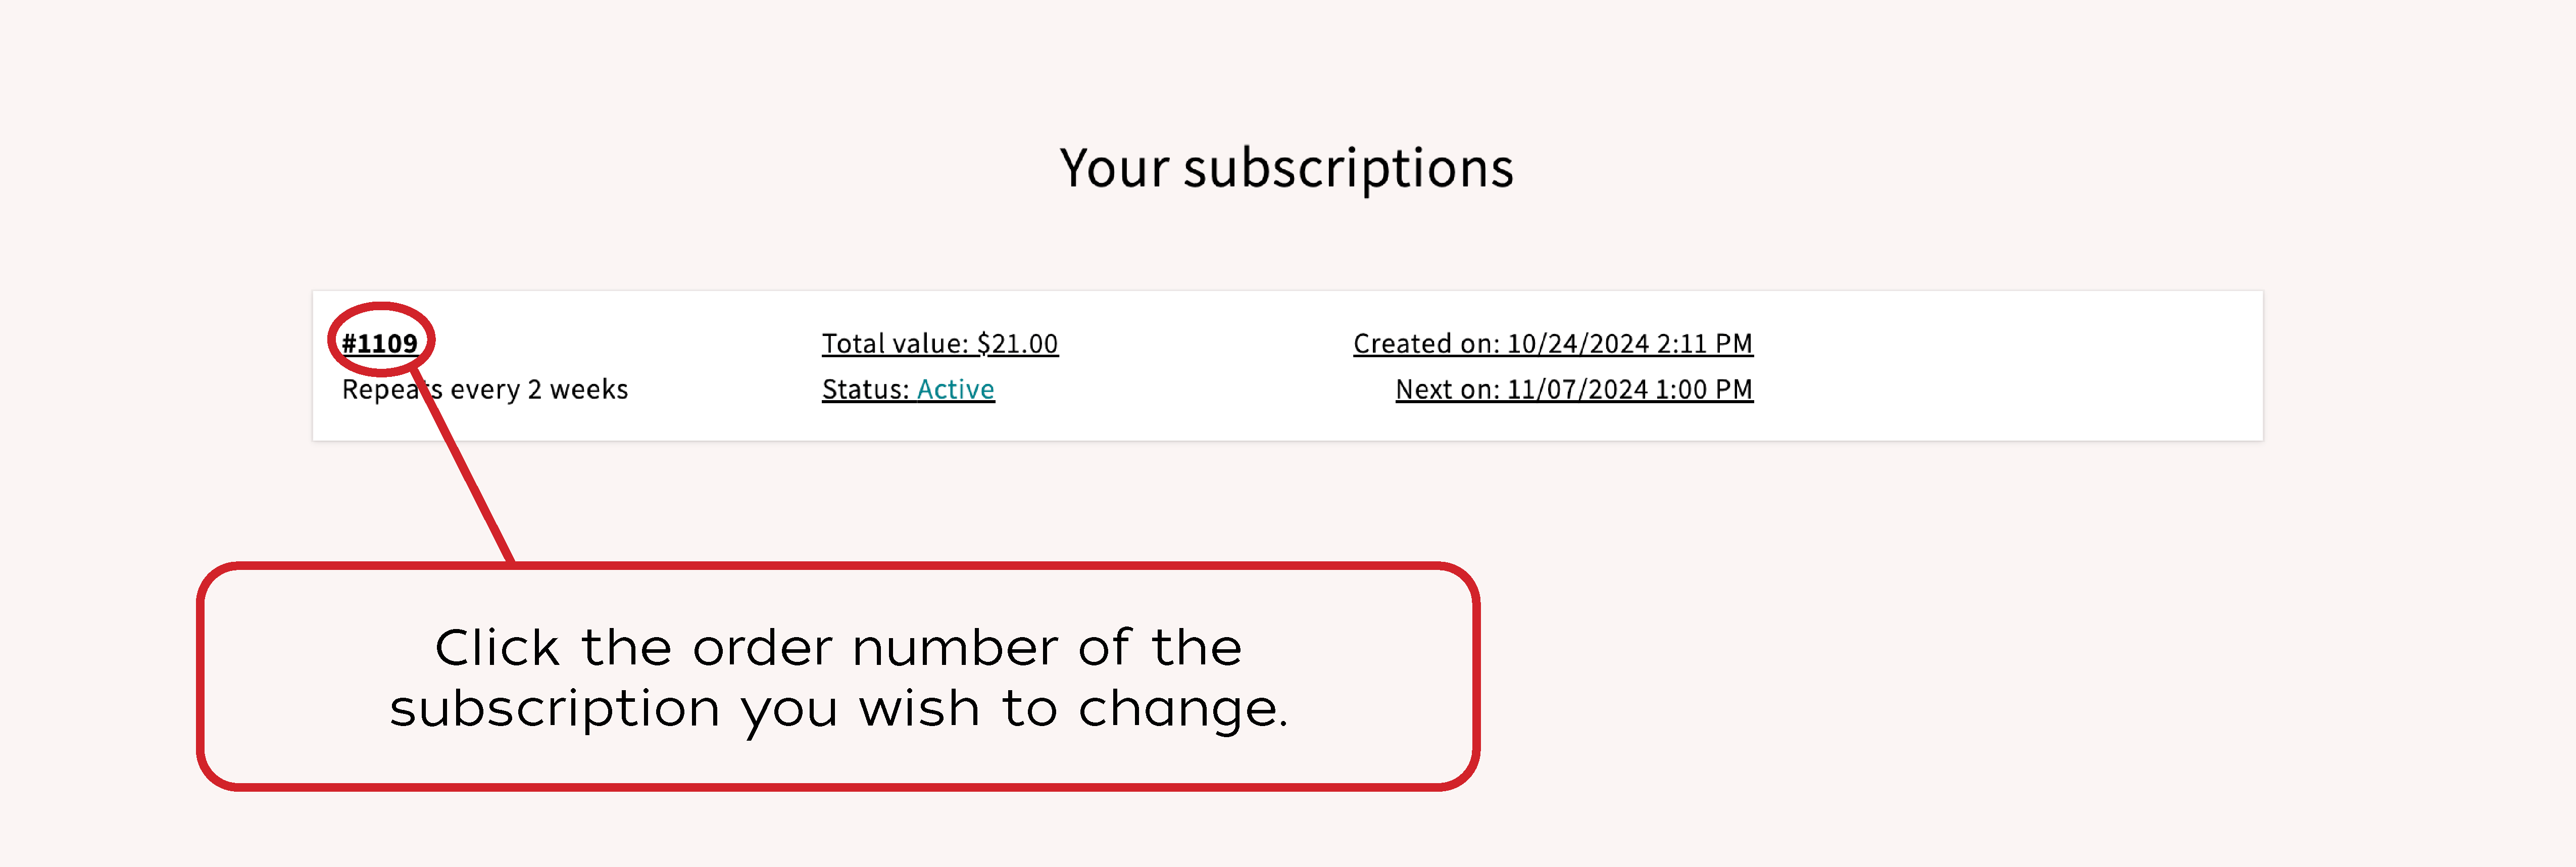Click the order number instruction callout text

(838, 677)
